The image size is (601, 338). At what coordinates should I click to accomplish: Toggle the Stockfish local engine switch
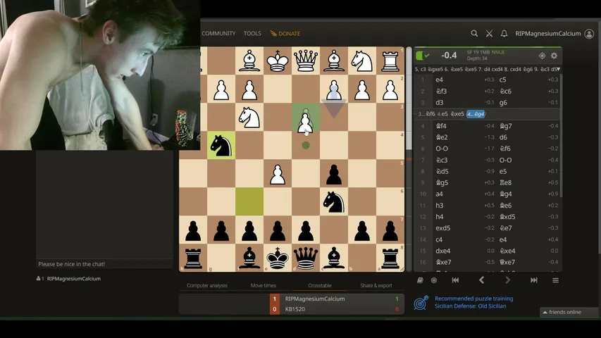click(x=422, y=56)
